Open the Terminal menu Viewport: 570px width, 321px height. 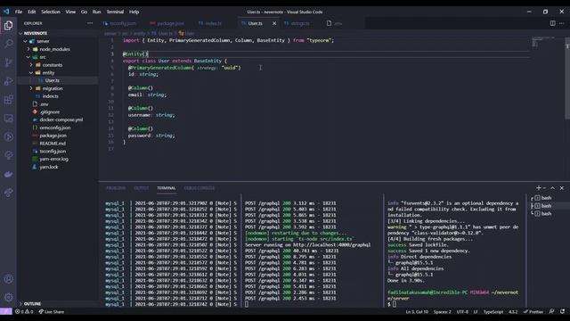pos(115,12)
